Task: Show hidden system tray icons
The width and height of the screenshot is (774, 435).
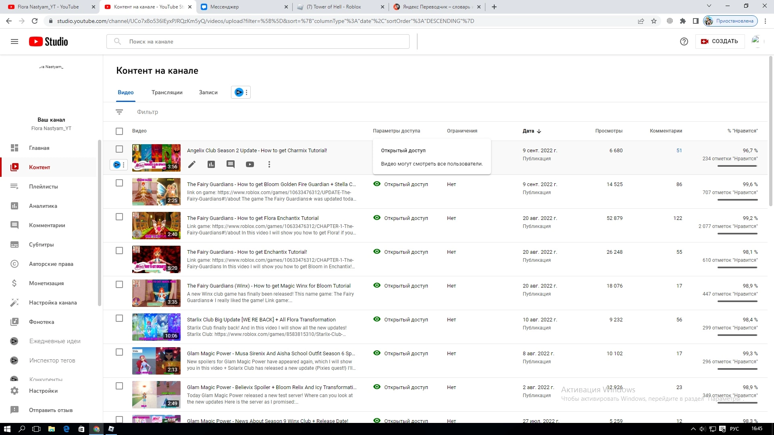Action: (693, 429)
